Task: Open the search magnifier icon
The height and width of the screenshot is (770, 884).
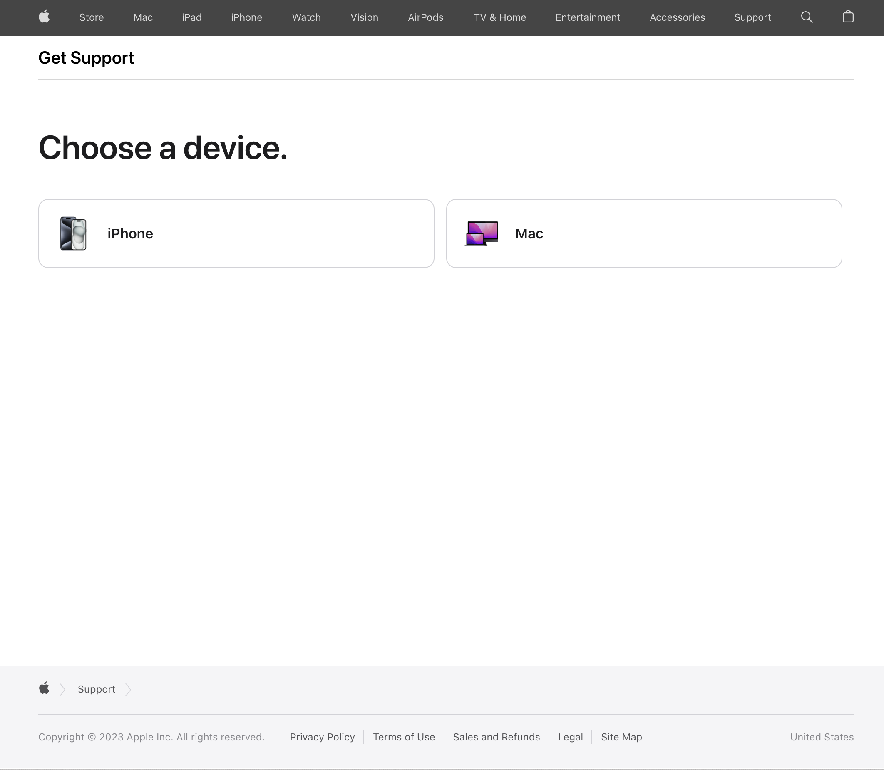Action: tap(807, 17)
